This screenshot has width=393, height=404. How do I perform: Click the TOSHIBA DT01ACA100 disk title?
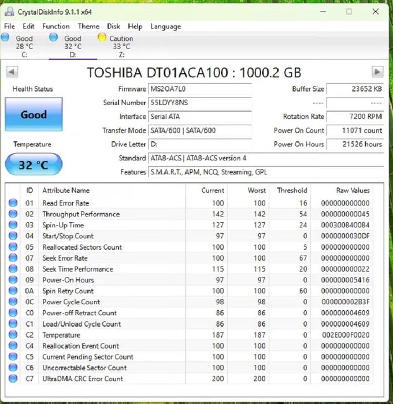[x=194, y=72]
